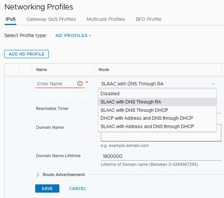The image size is (224, 198).
Task: Click the Mode dropdown chevron arrow
Action: pos(213,84)
